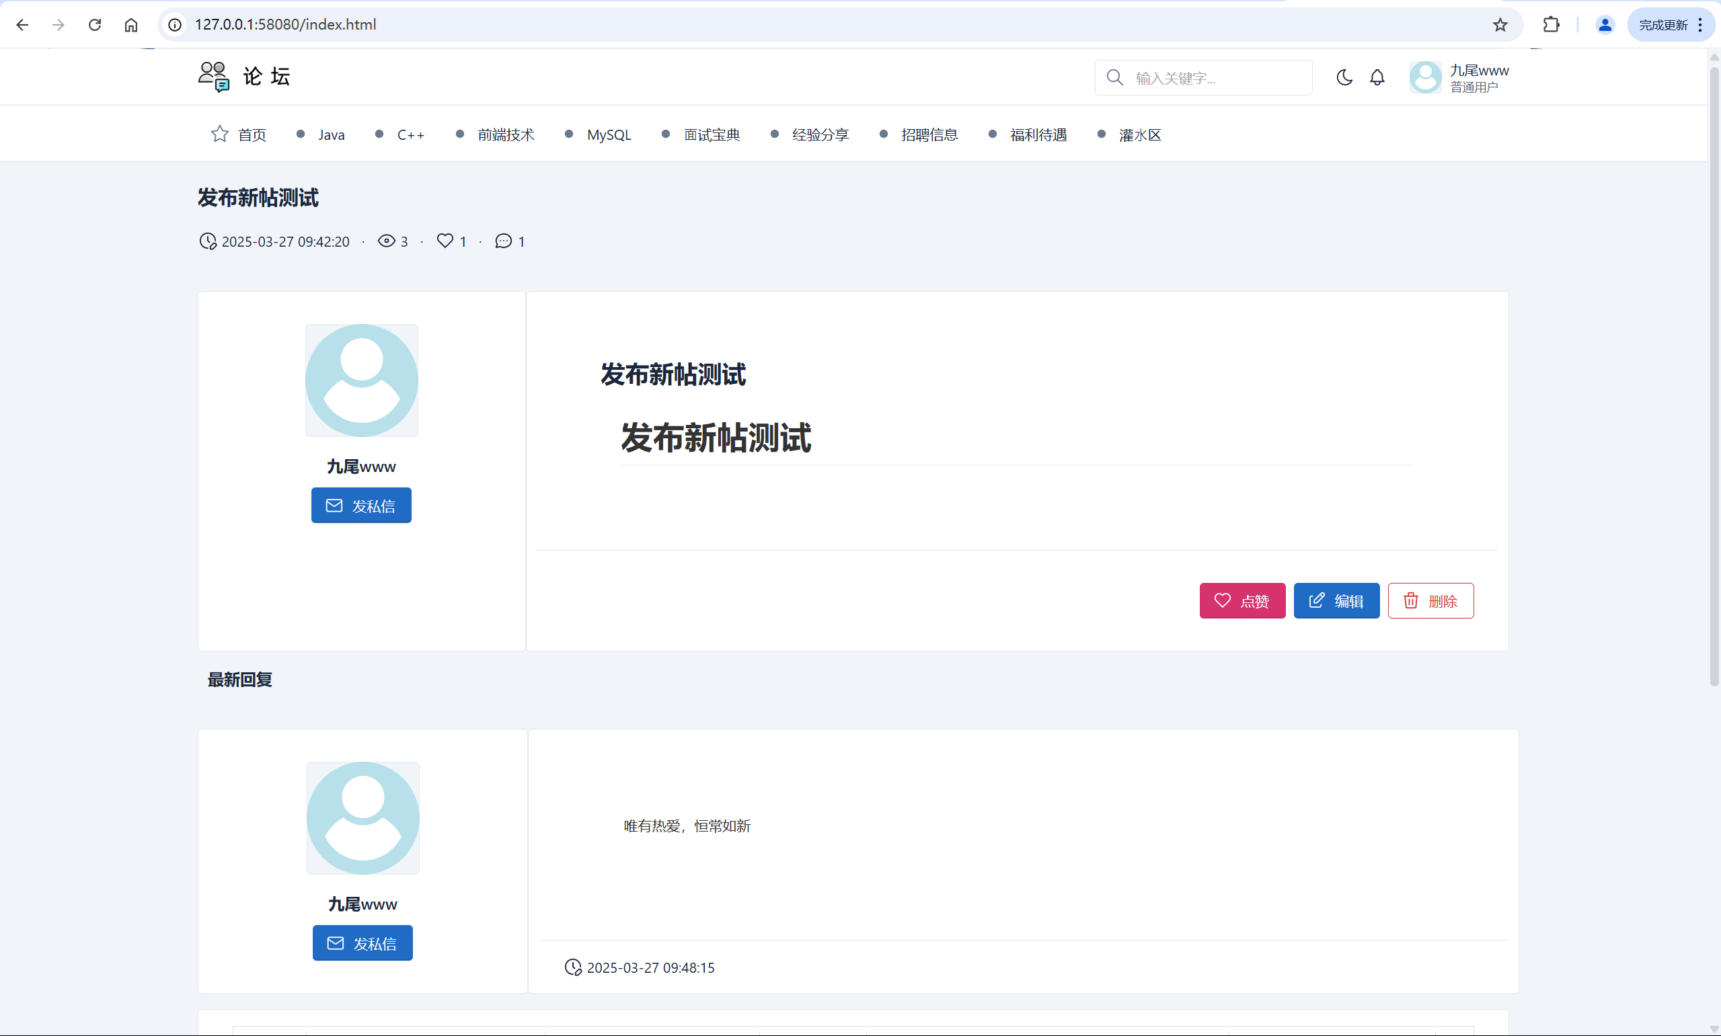Toggle dark mode moon icon
1721x1036 pixels.
pos(1344,77)
